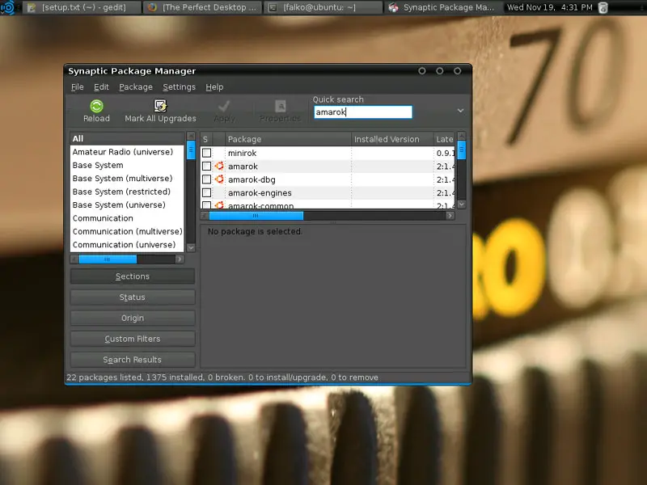Select the amarok package row
This screenshot has width=647, height=485.
pos(328,167)
